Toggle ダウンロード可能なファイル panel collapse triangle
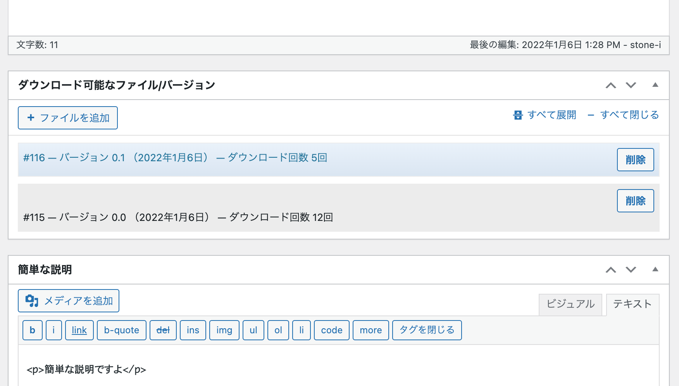 (655, 85)
